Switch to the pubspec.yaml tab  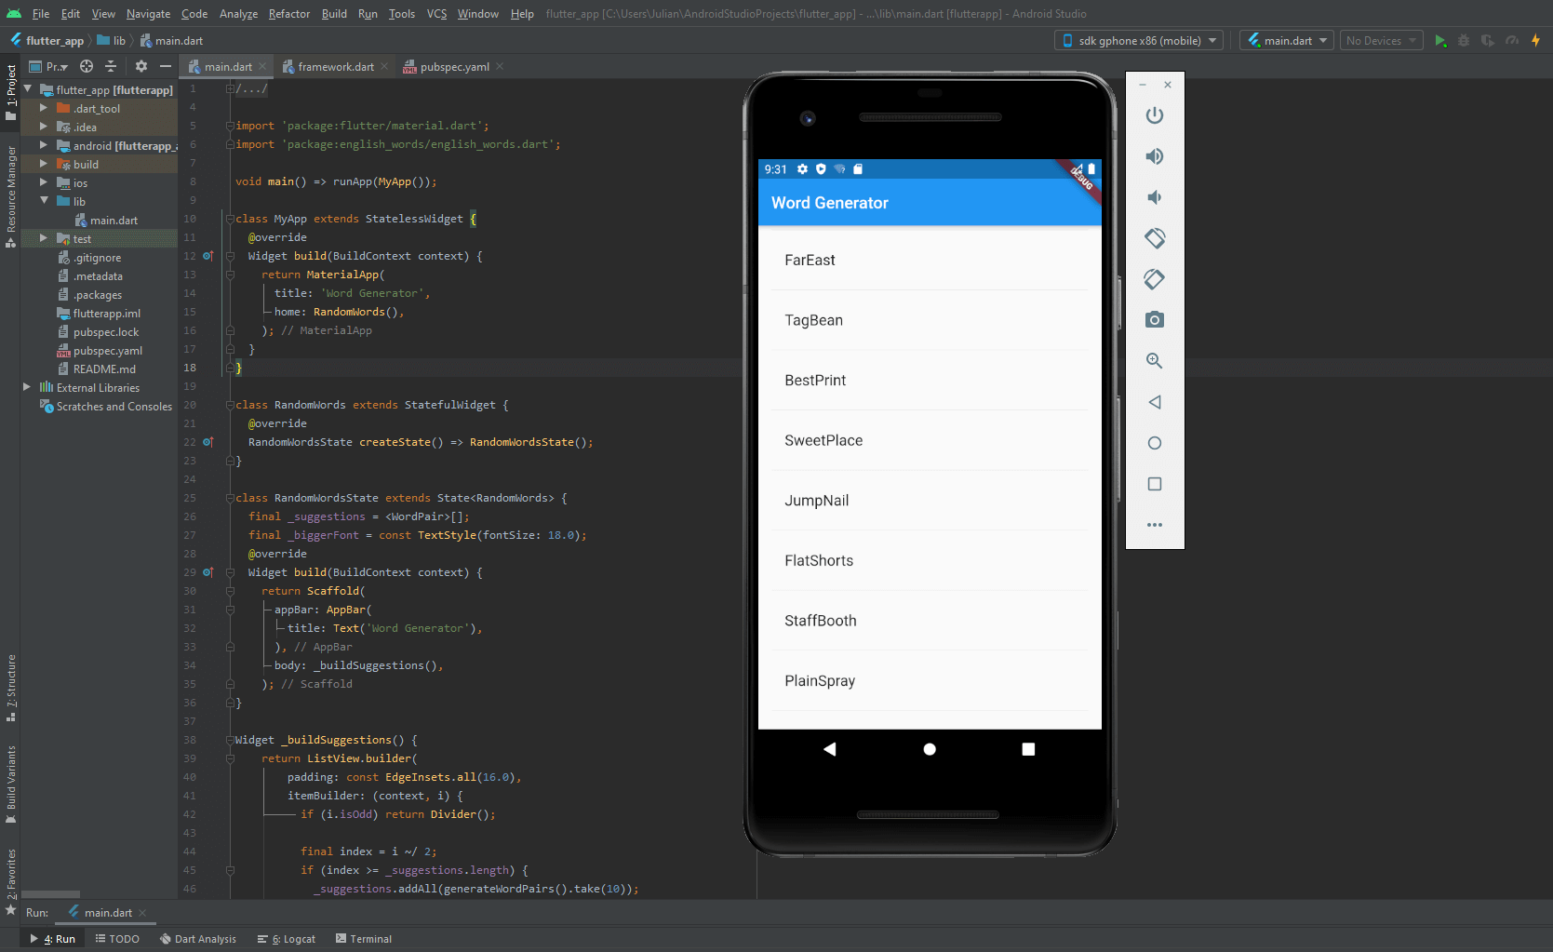click(453, 66)
